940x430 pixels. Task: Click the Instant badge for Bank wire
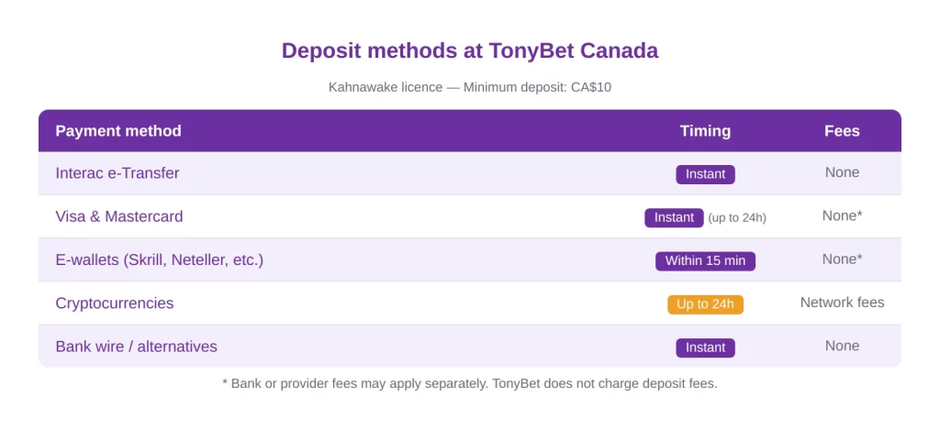705,347
